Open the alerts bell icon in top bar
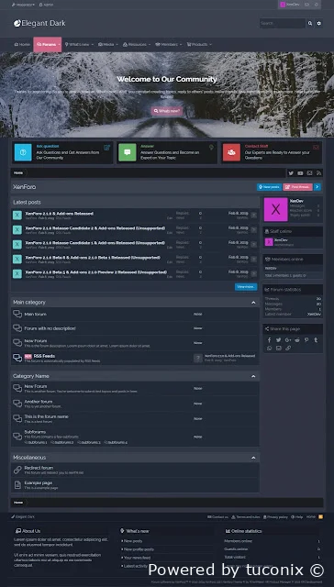Image resolution: width=334 pixels, height=587 pixels. click(x=317, y=5)
